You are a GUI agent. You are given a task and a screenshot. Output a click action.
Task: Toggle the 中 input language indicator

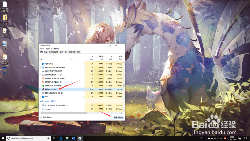tap(221, 138)
